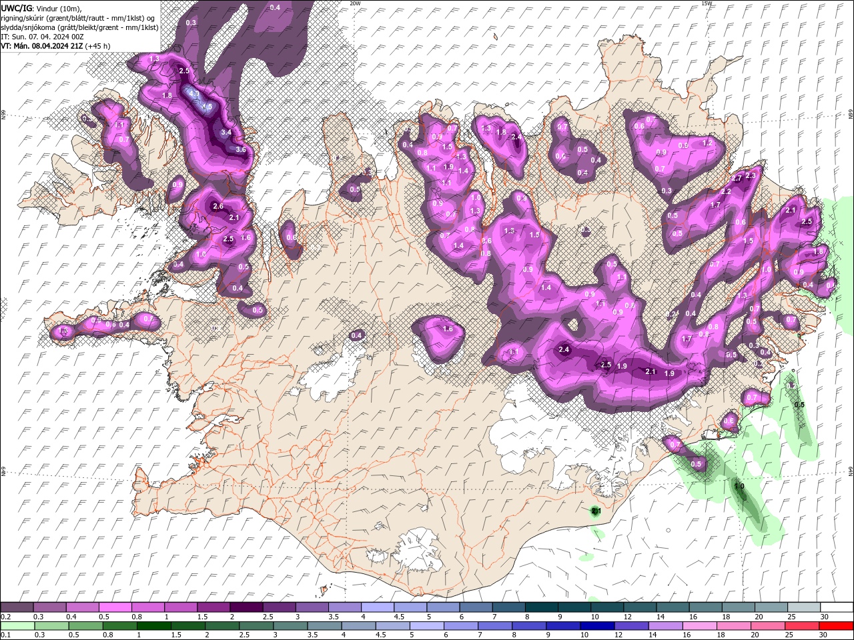This screenshot has width=854, height=640.
Task: Select the white swatch after the upper 30 label
Action: coord(837,607)
